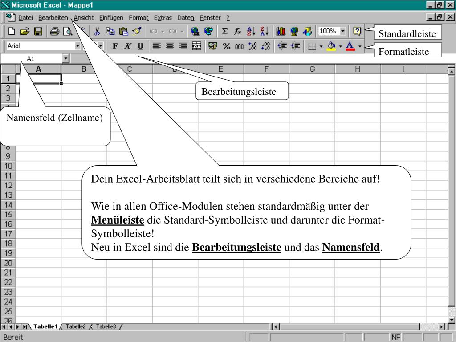Click the Map globe icon
Image resolution: width=456 pixels, height=342 pixels.
coord(294,31)
